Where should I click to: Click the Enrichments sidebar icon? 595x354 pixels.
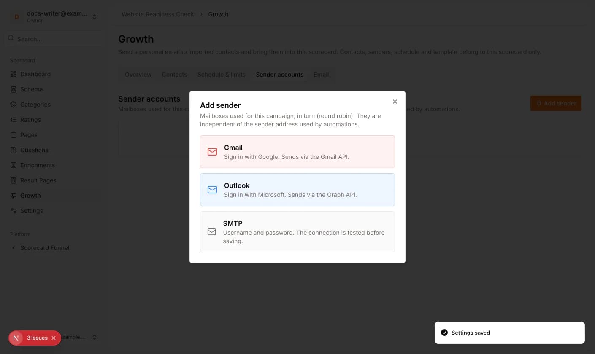coord(14,165)
